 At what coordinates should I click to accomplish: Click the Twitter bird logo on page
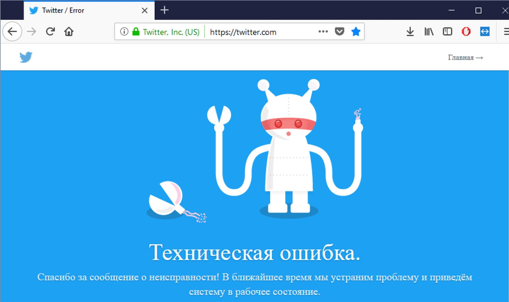(x=26, y=57)
